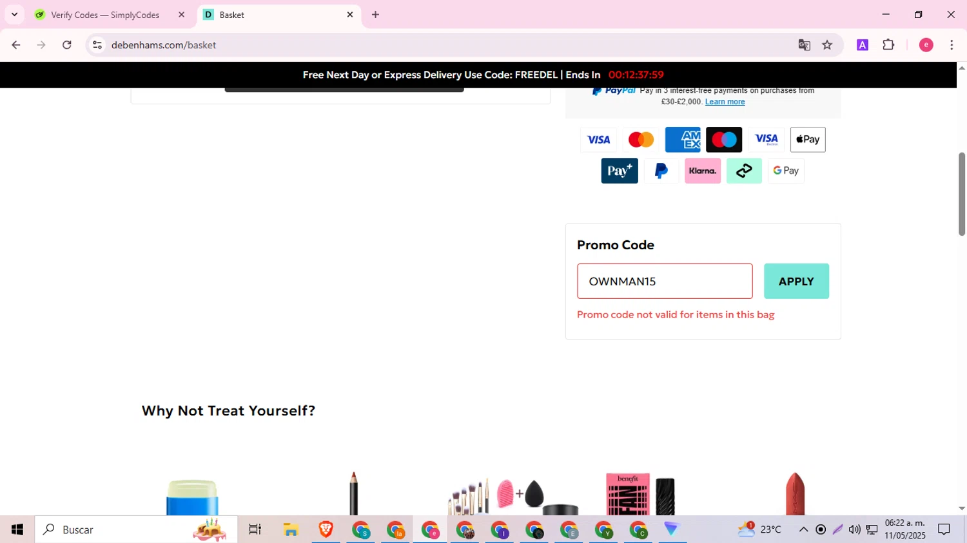Screen dimensions: 967x543
Task: Click the first Visa payment icon
Action: 598,139
